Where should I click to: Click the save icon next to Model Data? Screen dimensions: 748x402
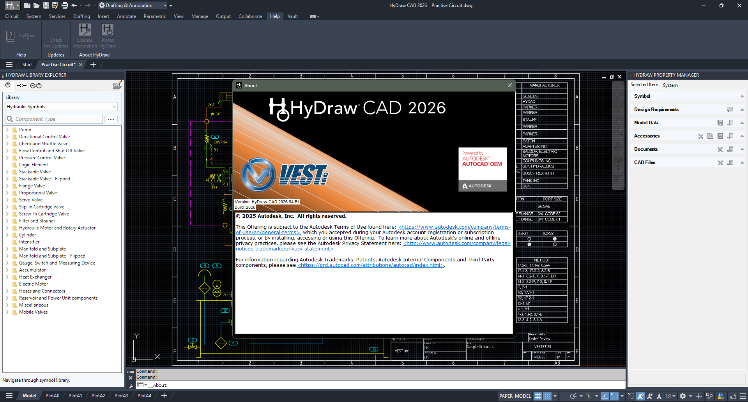pyautogui.click(x=720, y=123)
